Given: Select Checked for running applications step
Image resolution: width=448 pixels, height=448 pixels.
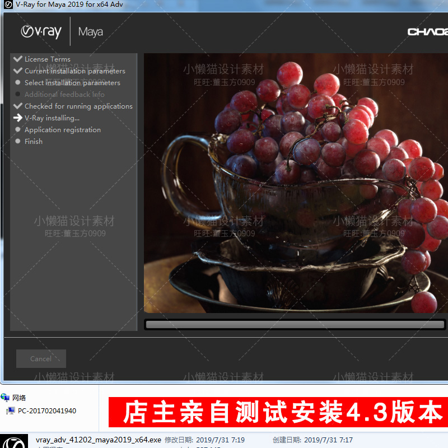Looking at the screenshot, I should 78,106.
